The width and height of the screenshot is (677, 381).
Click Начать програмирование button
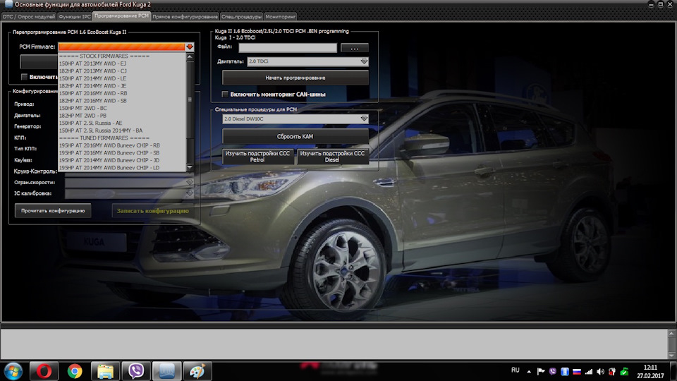coord(295,78)
